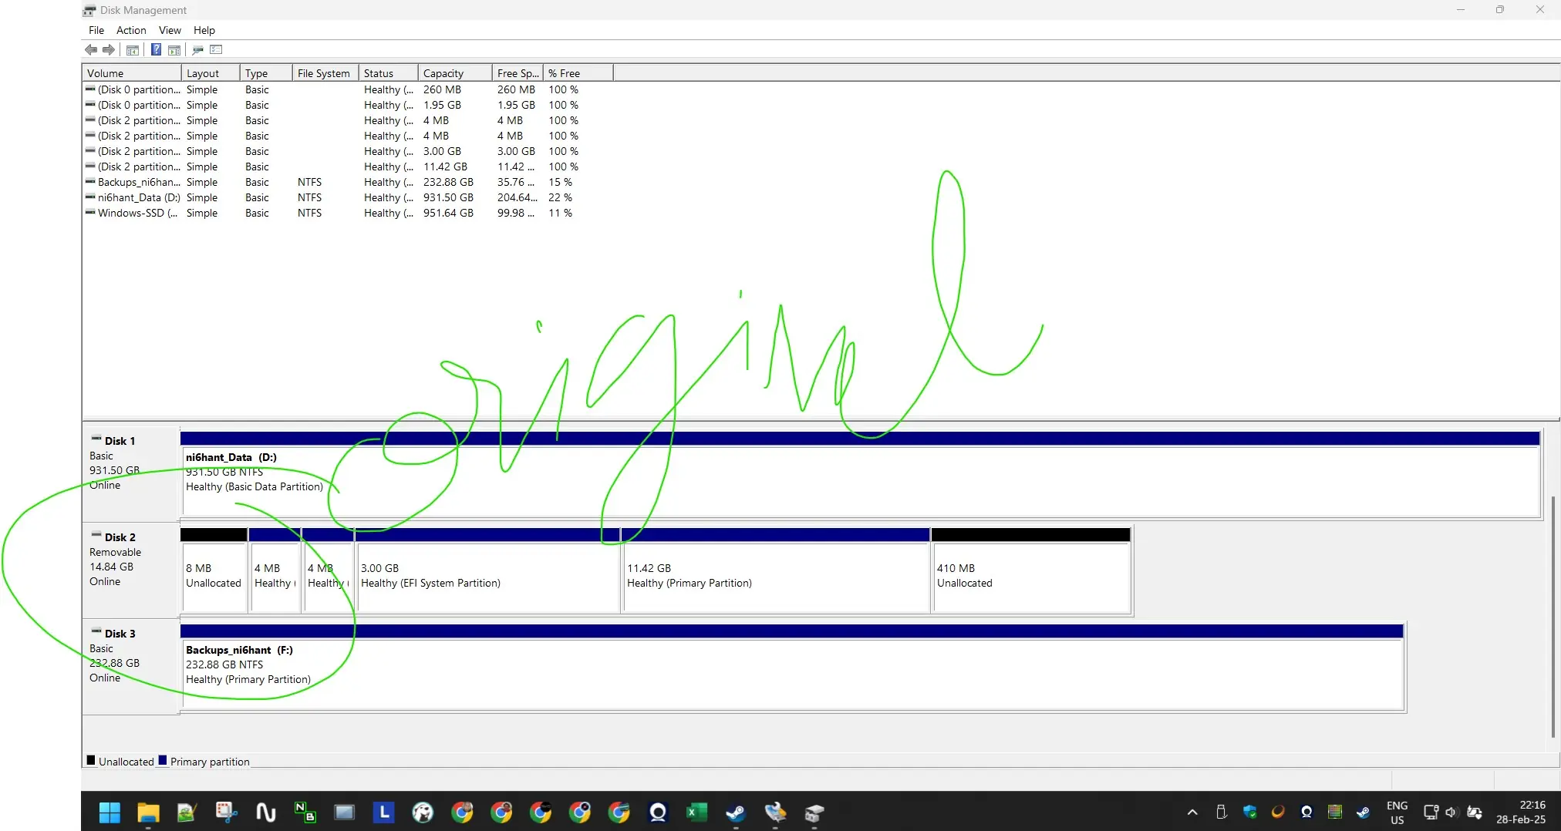Open Steam from the taskbar
This screenshot has height=831, width=1561.
pyautogui.click(x=735, y=812)
